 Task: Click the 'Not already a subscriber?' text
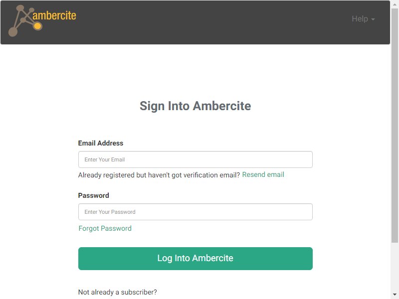pos(117,292)
